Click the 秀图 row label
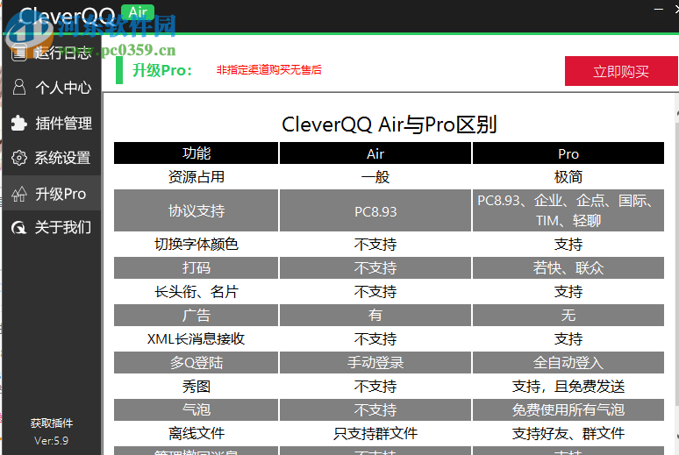Image resolution: width=679 pixels, height=455 pixels. (197, 386)
